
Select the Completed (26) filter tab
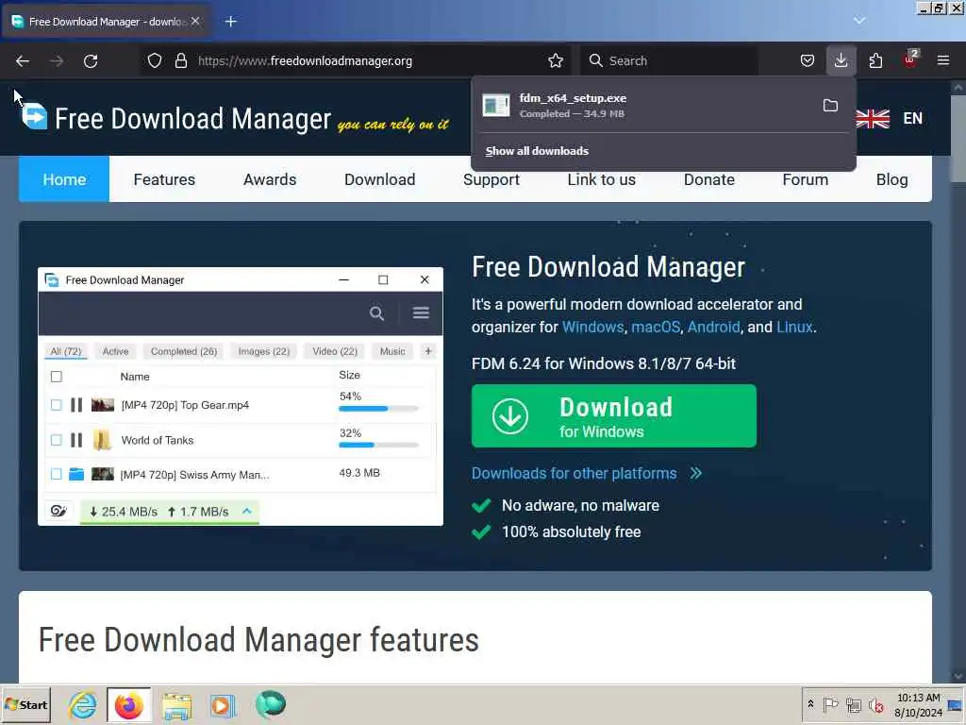click(184, 351)
